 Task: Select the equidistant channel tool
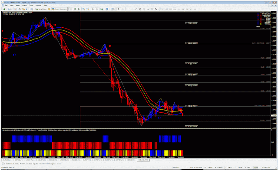(x=140, y=9)
